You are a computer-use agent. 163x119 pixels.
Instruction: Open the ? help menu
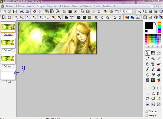click(x=114, y=6)
